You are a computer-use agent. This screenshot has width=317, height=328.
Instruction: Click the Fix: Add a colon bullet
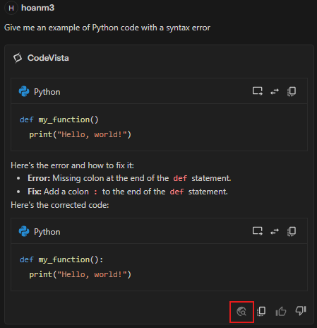(x=127, y=192)
